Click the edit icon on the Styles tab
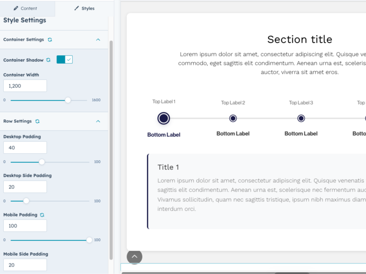366x274 pixels. click(x=76, y=8)
